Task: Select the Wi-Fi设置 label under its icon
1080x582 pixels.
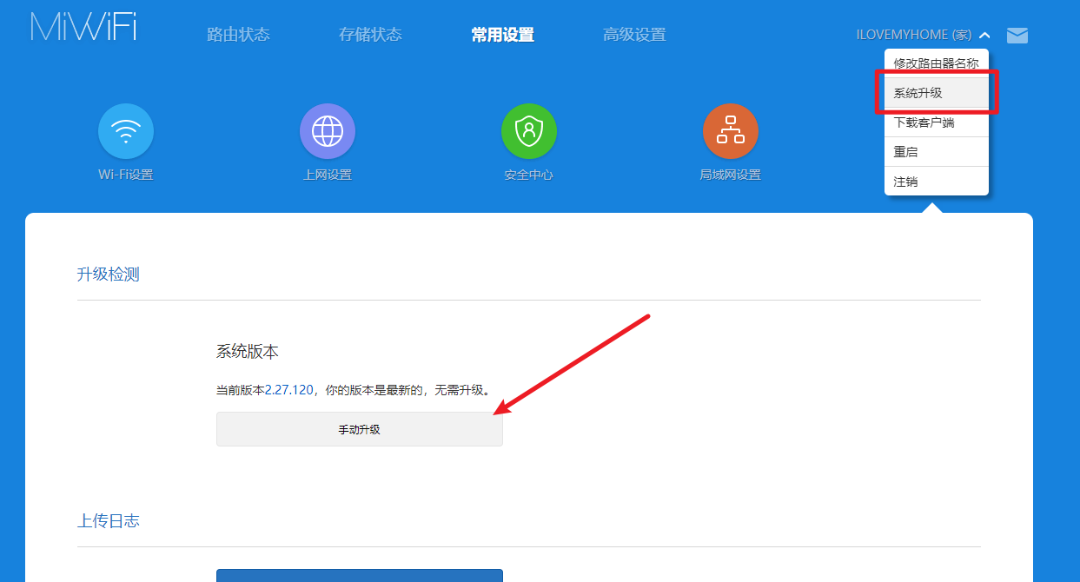Action: [125, 173]
